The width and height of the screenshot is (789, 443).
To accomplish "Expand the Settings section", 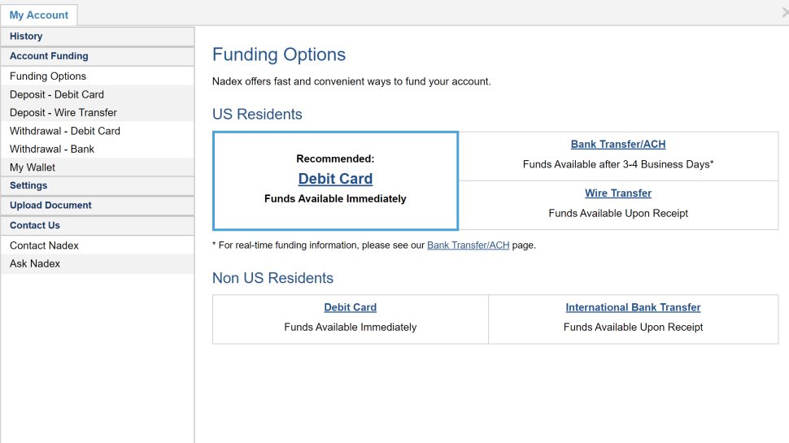I will point(28,185).
